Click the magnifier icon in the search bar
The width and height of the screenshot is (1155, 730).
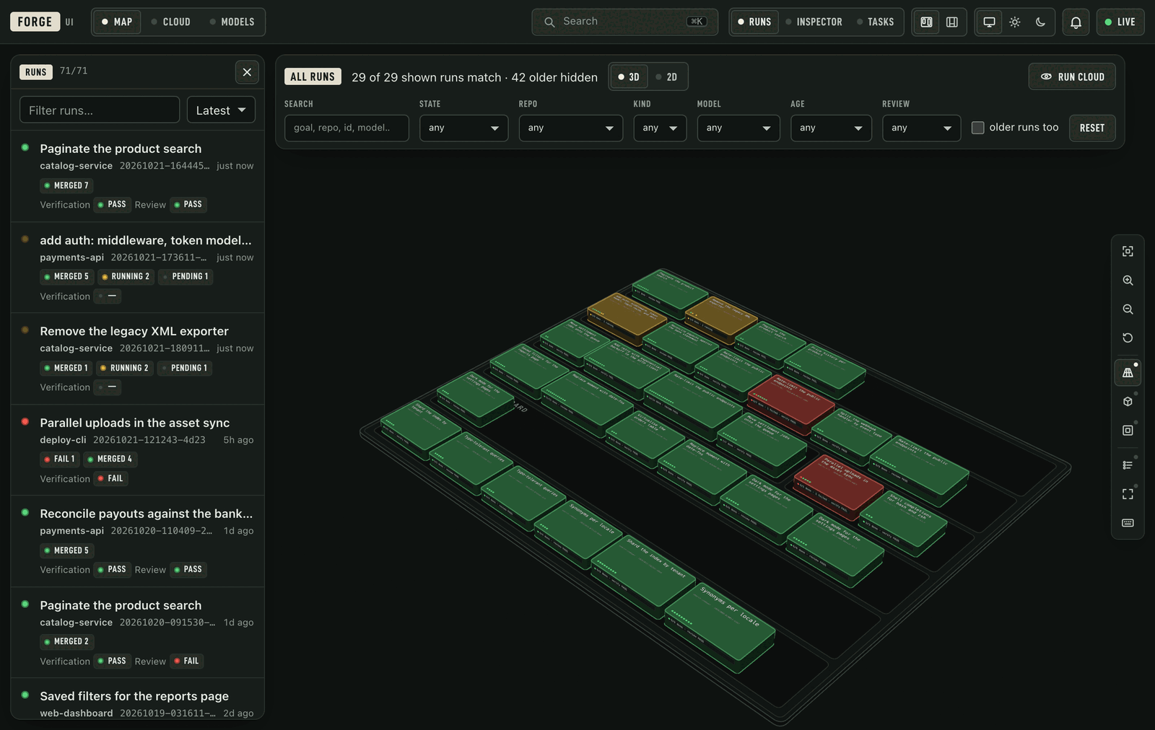[549, 22]
